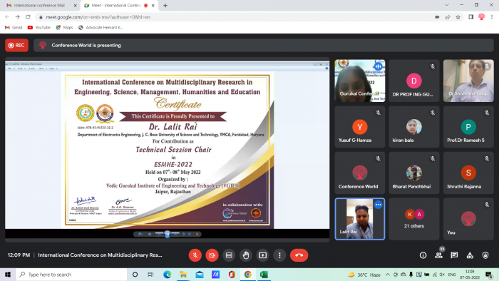The image size is (499, 281).
Task: Toggle closed captions
Action: (x=229, y=255)
